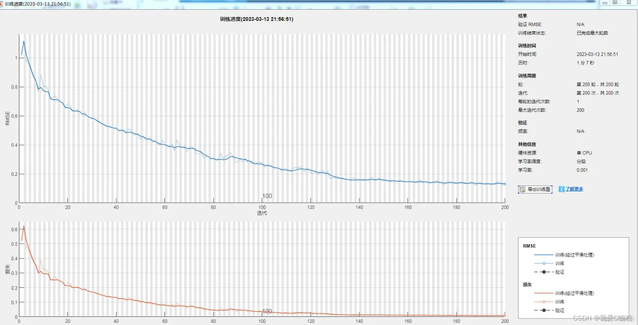Click the RMSE heading in the legend

pyautogui.click(x=529, y=246)
